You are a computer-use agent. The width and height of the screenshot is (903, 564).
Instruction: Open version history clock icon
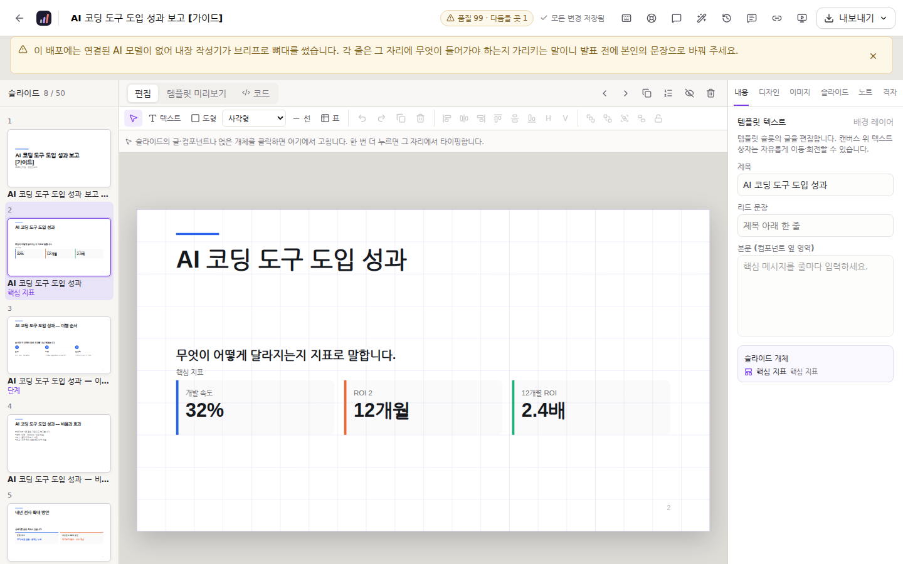pyautogui.click(x=727, y=18)
